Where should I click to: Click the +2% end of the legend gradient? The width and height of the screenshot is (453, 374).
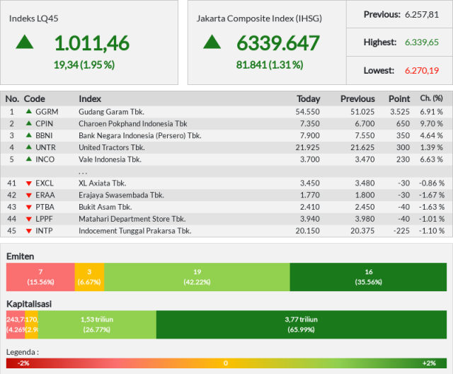point(429,363)
